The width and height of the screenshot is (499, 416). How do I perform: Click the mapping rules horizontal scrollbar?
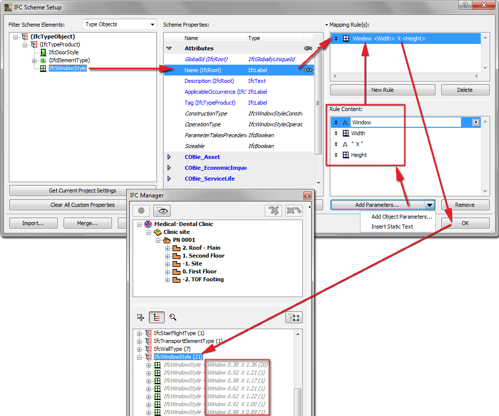point(405,76)
